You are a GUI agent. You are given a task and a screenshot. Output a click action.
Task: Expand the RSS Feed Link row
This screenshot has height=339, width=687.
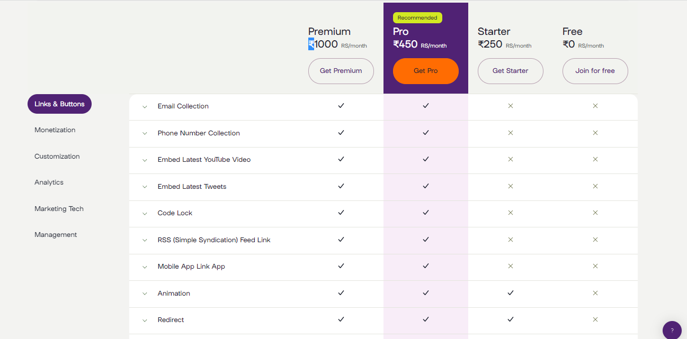[x=145, y=241]
